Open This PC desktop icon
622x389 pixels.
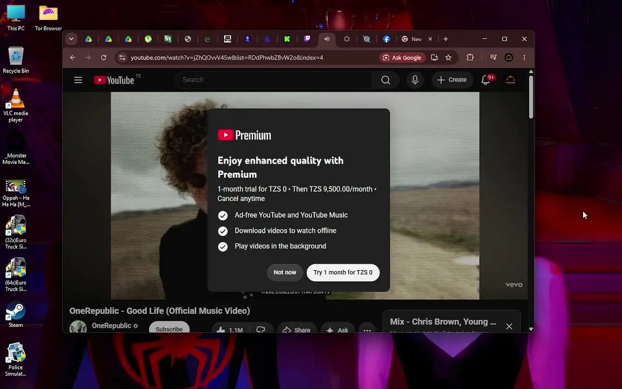coord(16,17)
